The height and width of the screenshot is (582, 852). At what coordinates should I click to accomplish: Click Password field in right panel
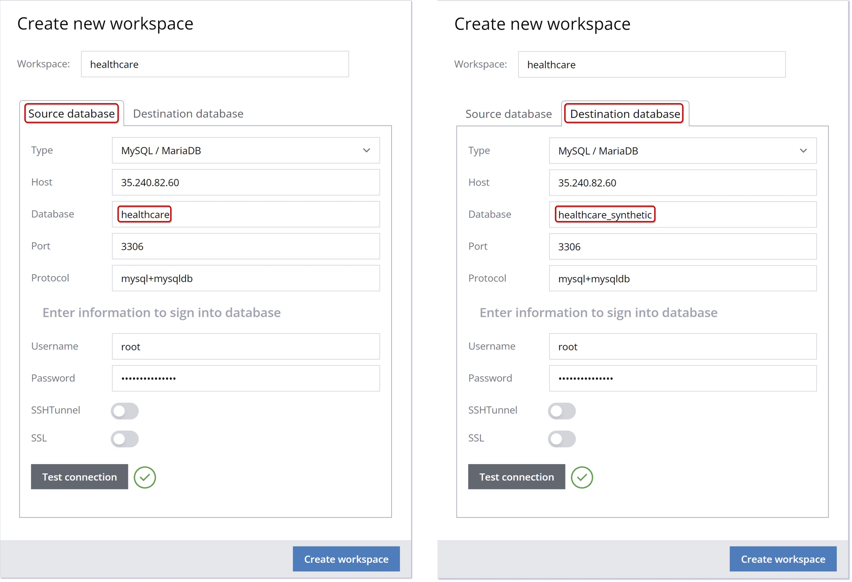pos(683,378)
